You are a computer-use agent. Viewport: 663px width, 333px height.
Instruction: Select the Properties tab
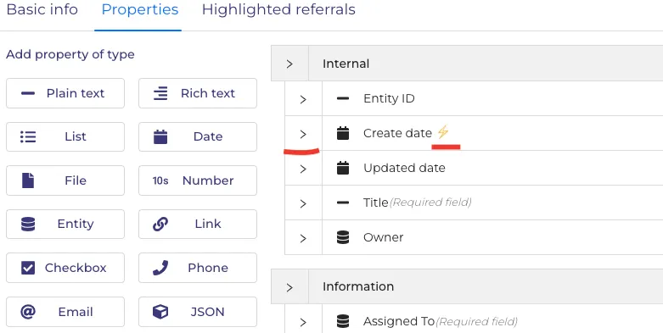click(x=140, y=9)
